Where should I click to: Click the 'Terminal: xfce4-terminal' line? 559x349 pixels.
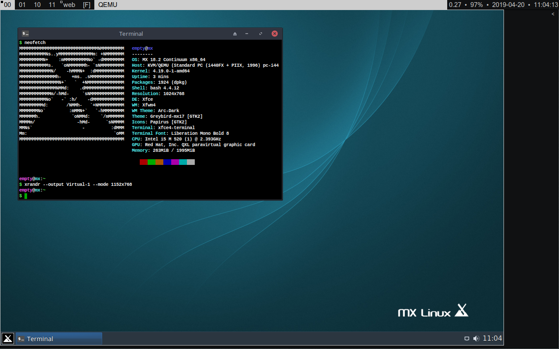pos(163,128)
